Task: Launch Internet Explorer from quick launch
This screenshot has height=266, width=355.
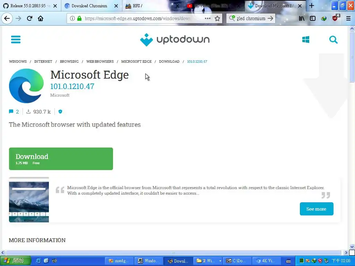Action: click(39, 261)
